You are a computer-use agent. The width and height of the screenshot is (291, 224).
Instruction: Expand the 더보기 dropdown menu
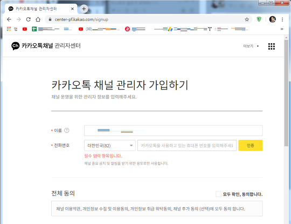click(x=251, y=46)
